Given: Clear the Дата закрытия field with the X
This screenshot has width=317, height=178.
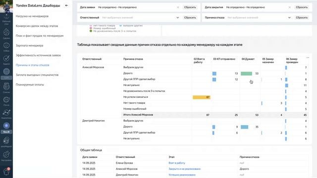Looking at the screenshot, I should [289, 7].
